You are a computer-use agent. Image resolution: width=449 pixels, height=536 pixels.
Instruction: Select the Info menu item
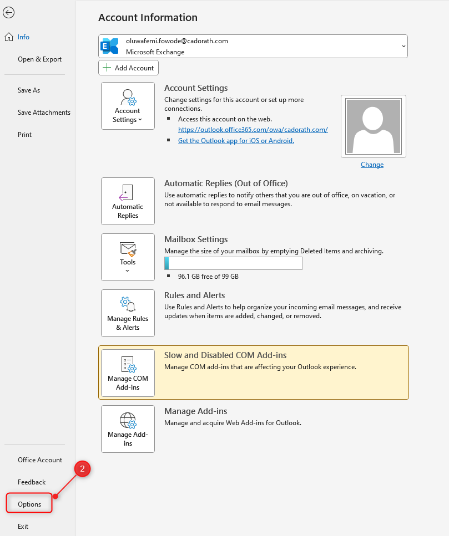coord(23,37)
